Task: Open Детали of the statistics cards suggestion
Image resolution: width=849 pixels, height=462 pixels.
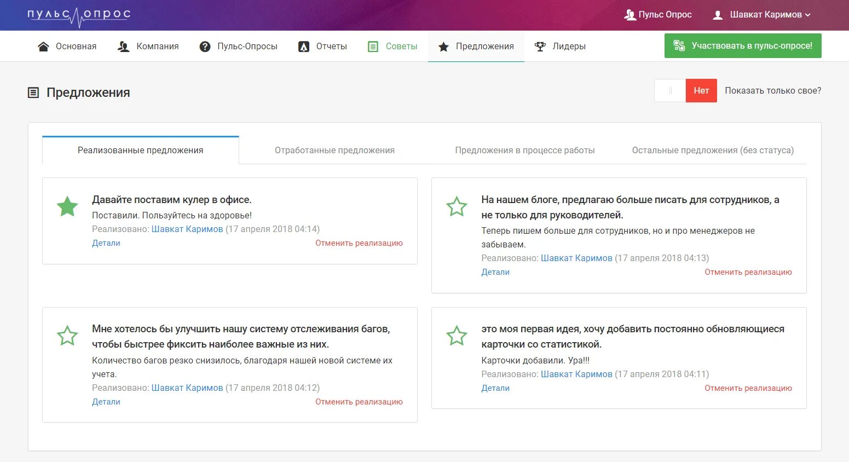Action: click(495, 388)
